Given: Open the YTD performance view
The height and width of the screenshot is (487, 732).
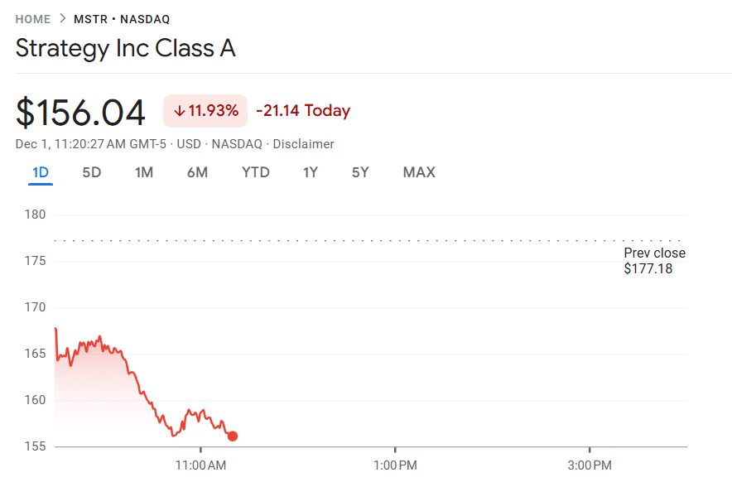Looking at the screenshot, I should [x=256, y=172].
